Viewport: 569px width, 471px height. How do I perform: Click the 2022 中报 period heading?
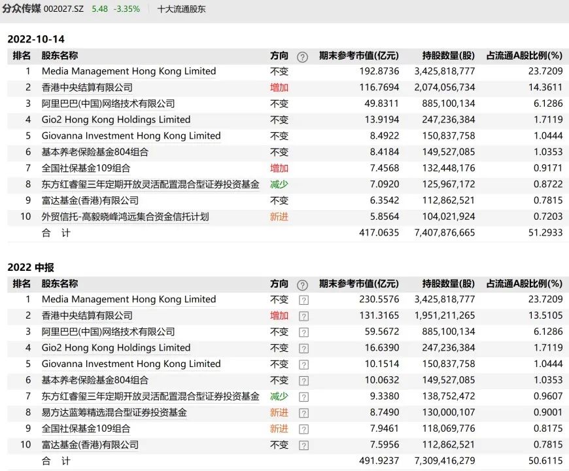pos(31,268)
